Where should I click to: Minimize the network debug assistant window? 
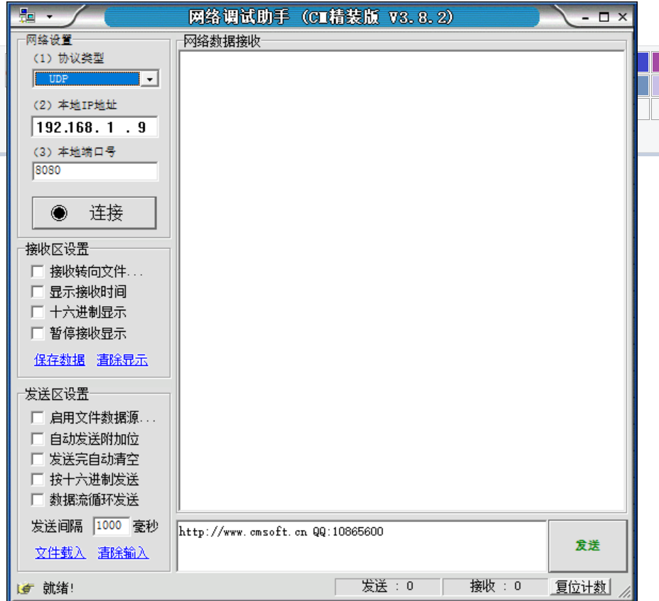(585, 18)
